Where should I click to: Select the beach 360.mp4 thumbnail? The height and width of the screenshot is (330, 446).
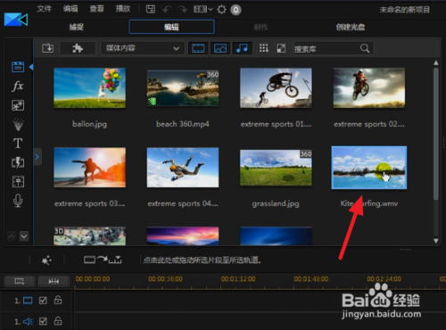[x=183, y=88]
